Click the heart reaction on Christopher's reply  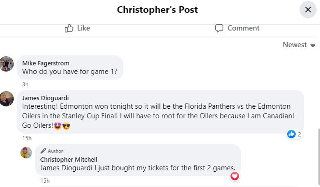pyautogui.click(x=235, y=176)
